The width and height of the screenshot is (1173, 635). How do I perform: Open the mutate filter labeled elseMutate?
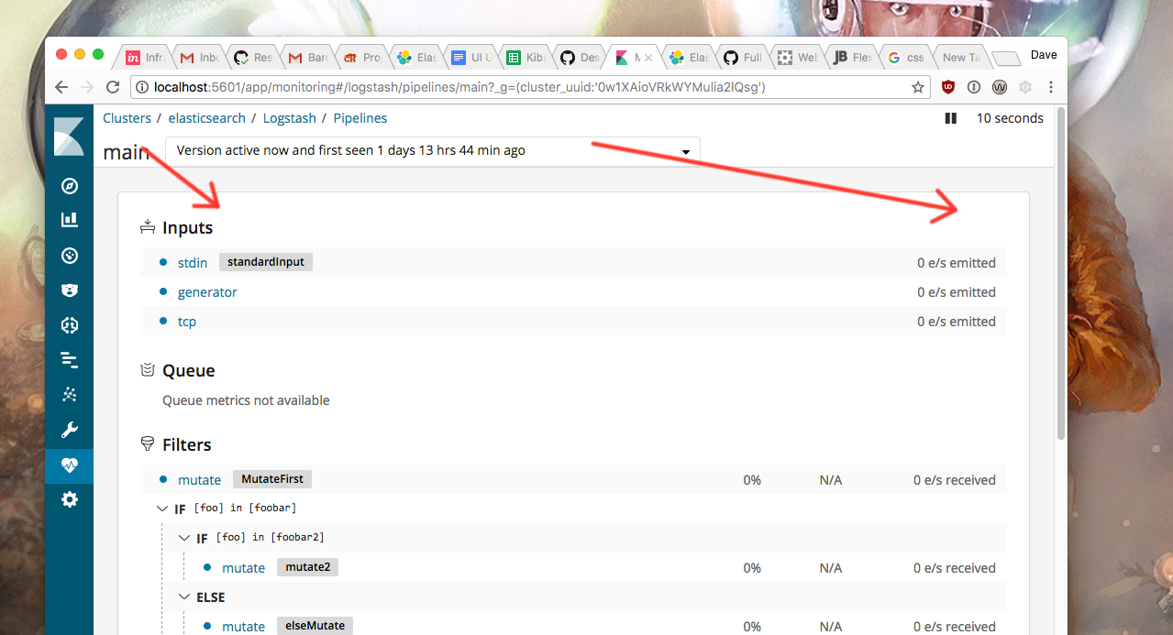(x=244, y=627)
